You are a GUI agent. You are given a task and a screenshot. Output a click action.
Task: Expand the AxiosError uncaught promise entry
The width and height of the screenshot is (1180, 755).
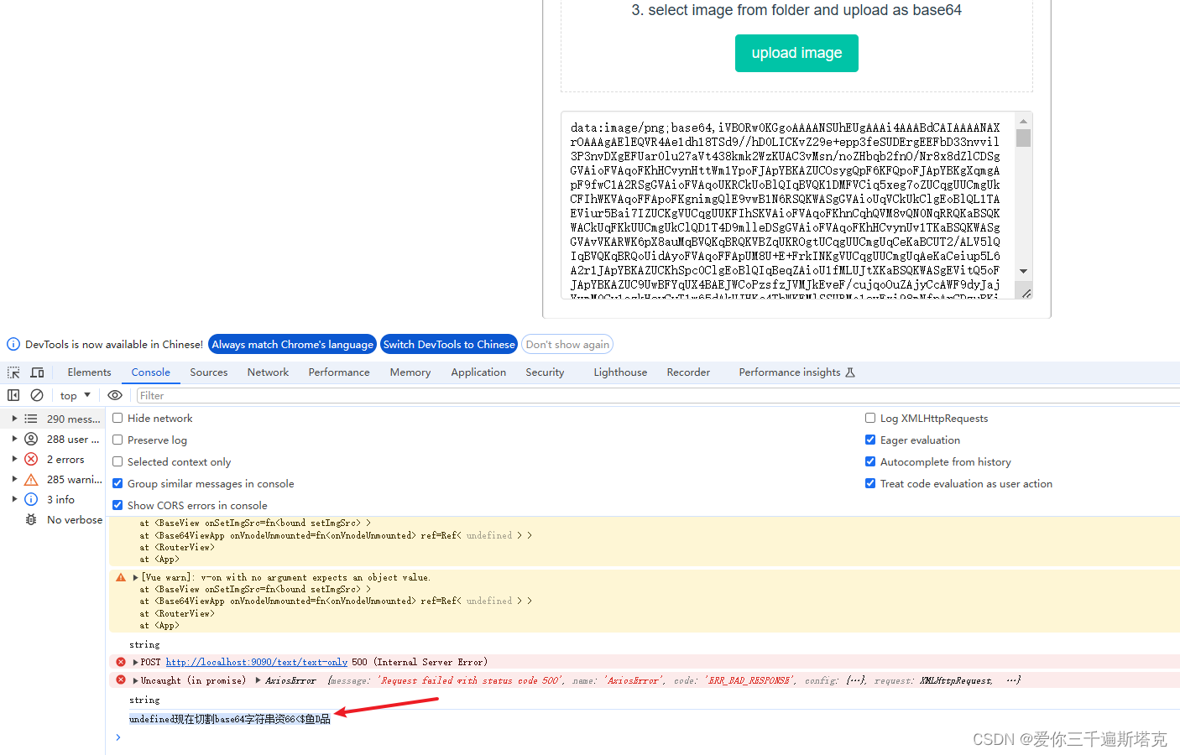tap(136, 679)
